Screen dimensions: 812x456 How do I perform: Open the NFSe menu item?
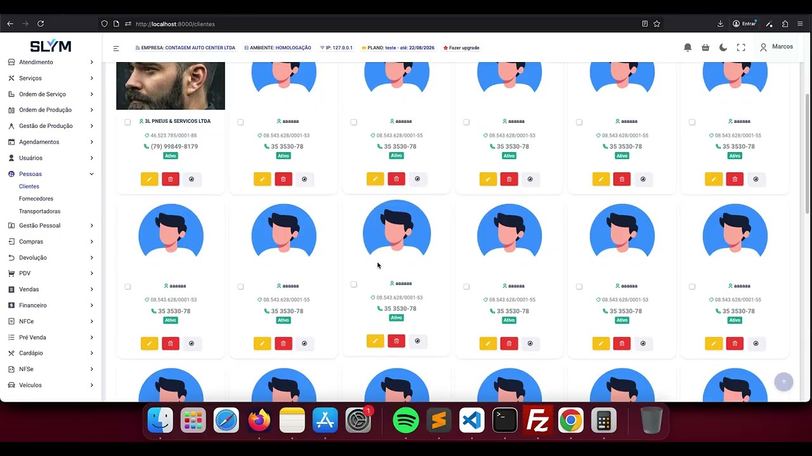pos(51,369)
